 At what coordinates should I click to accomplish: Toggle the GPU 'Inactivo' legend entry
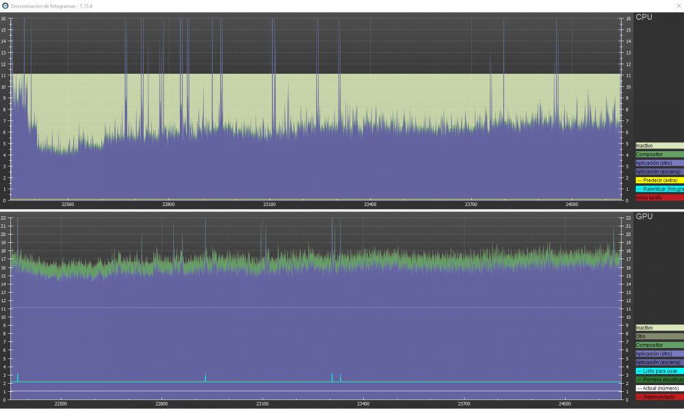point(659,328)
